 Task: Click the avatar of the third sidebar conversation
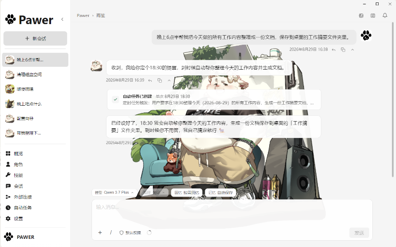pyautogui.click(x=10, y=89)
